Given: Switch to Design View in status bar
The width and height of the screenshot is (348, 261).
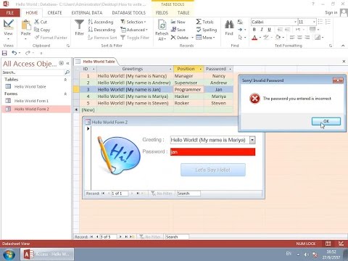Looking at the screenshot, I should click(x=341, y=244).
